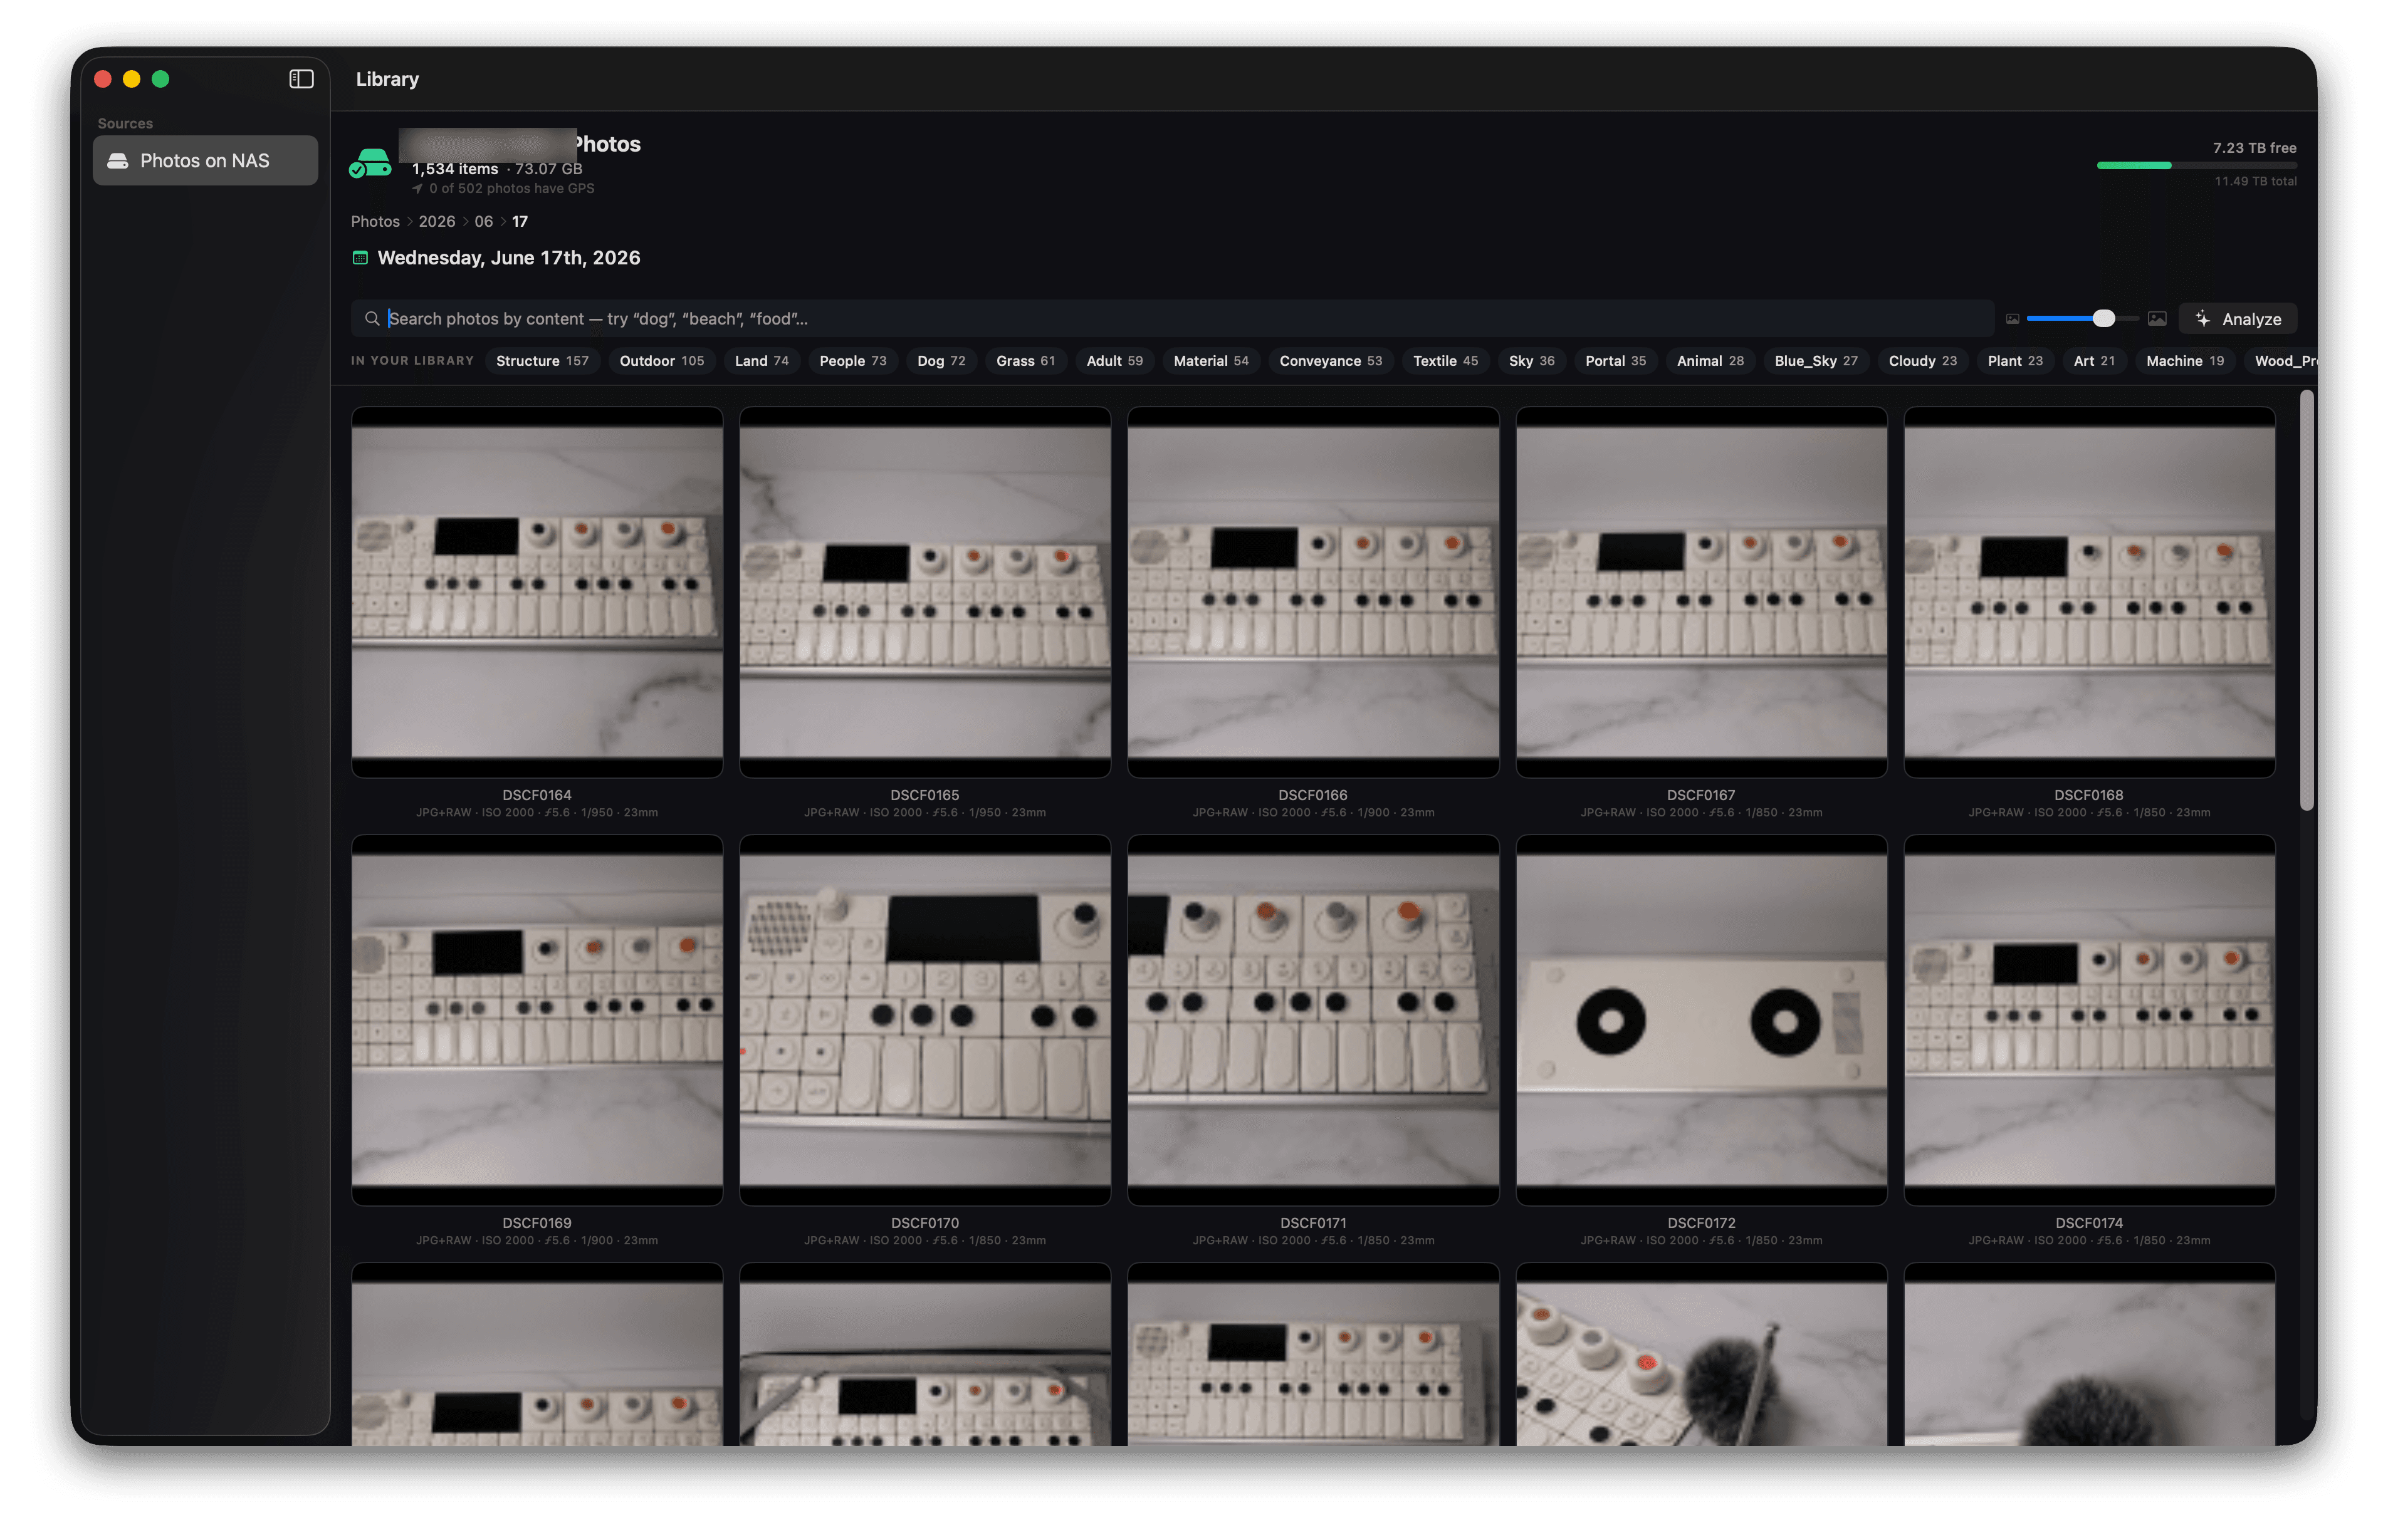Image resolution: width=2388 pixels, height=1540 pixels.
Task: Filter by Structure tag
Action: [x=542, y=361]
